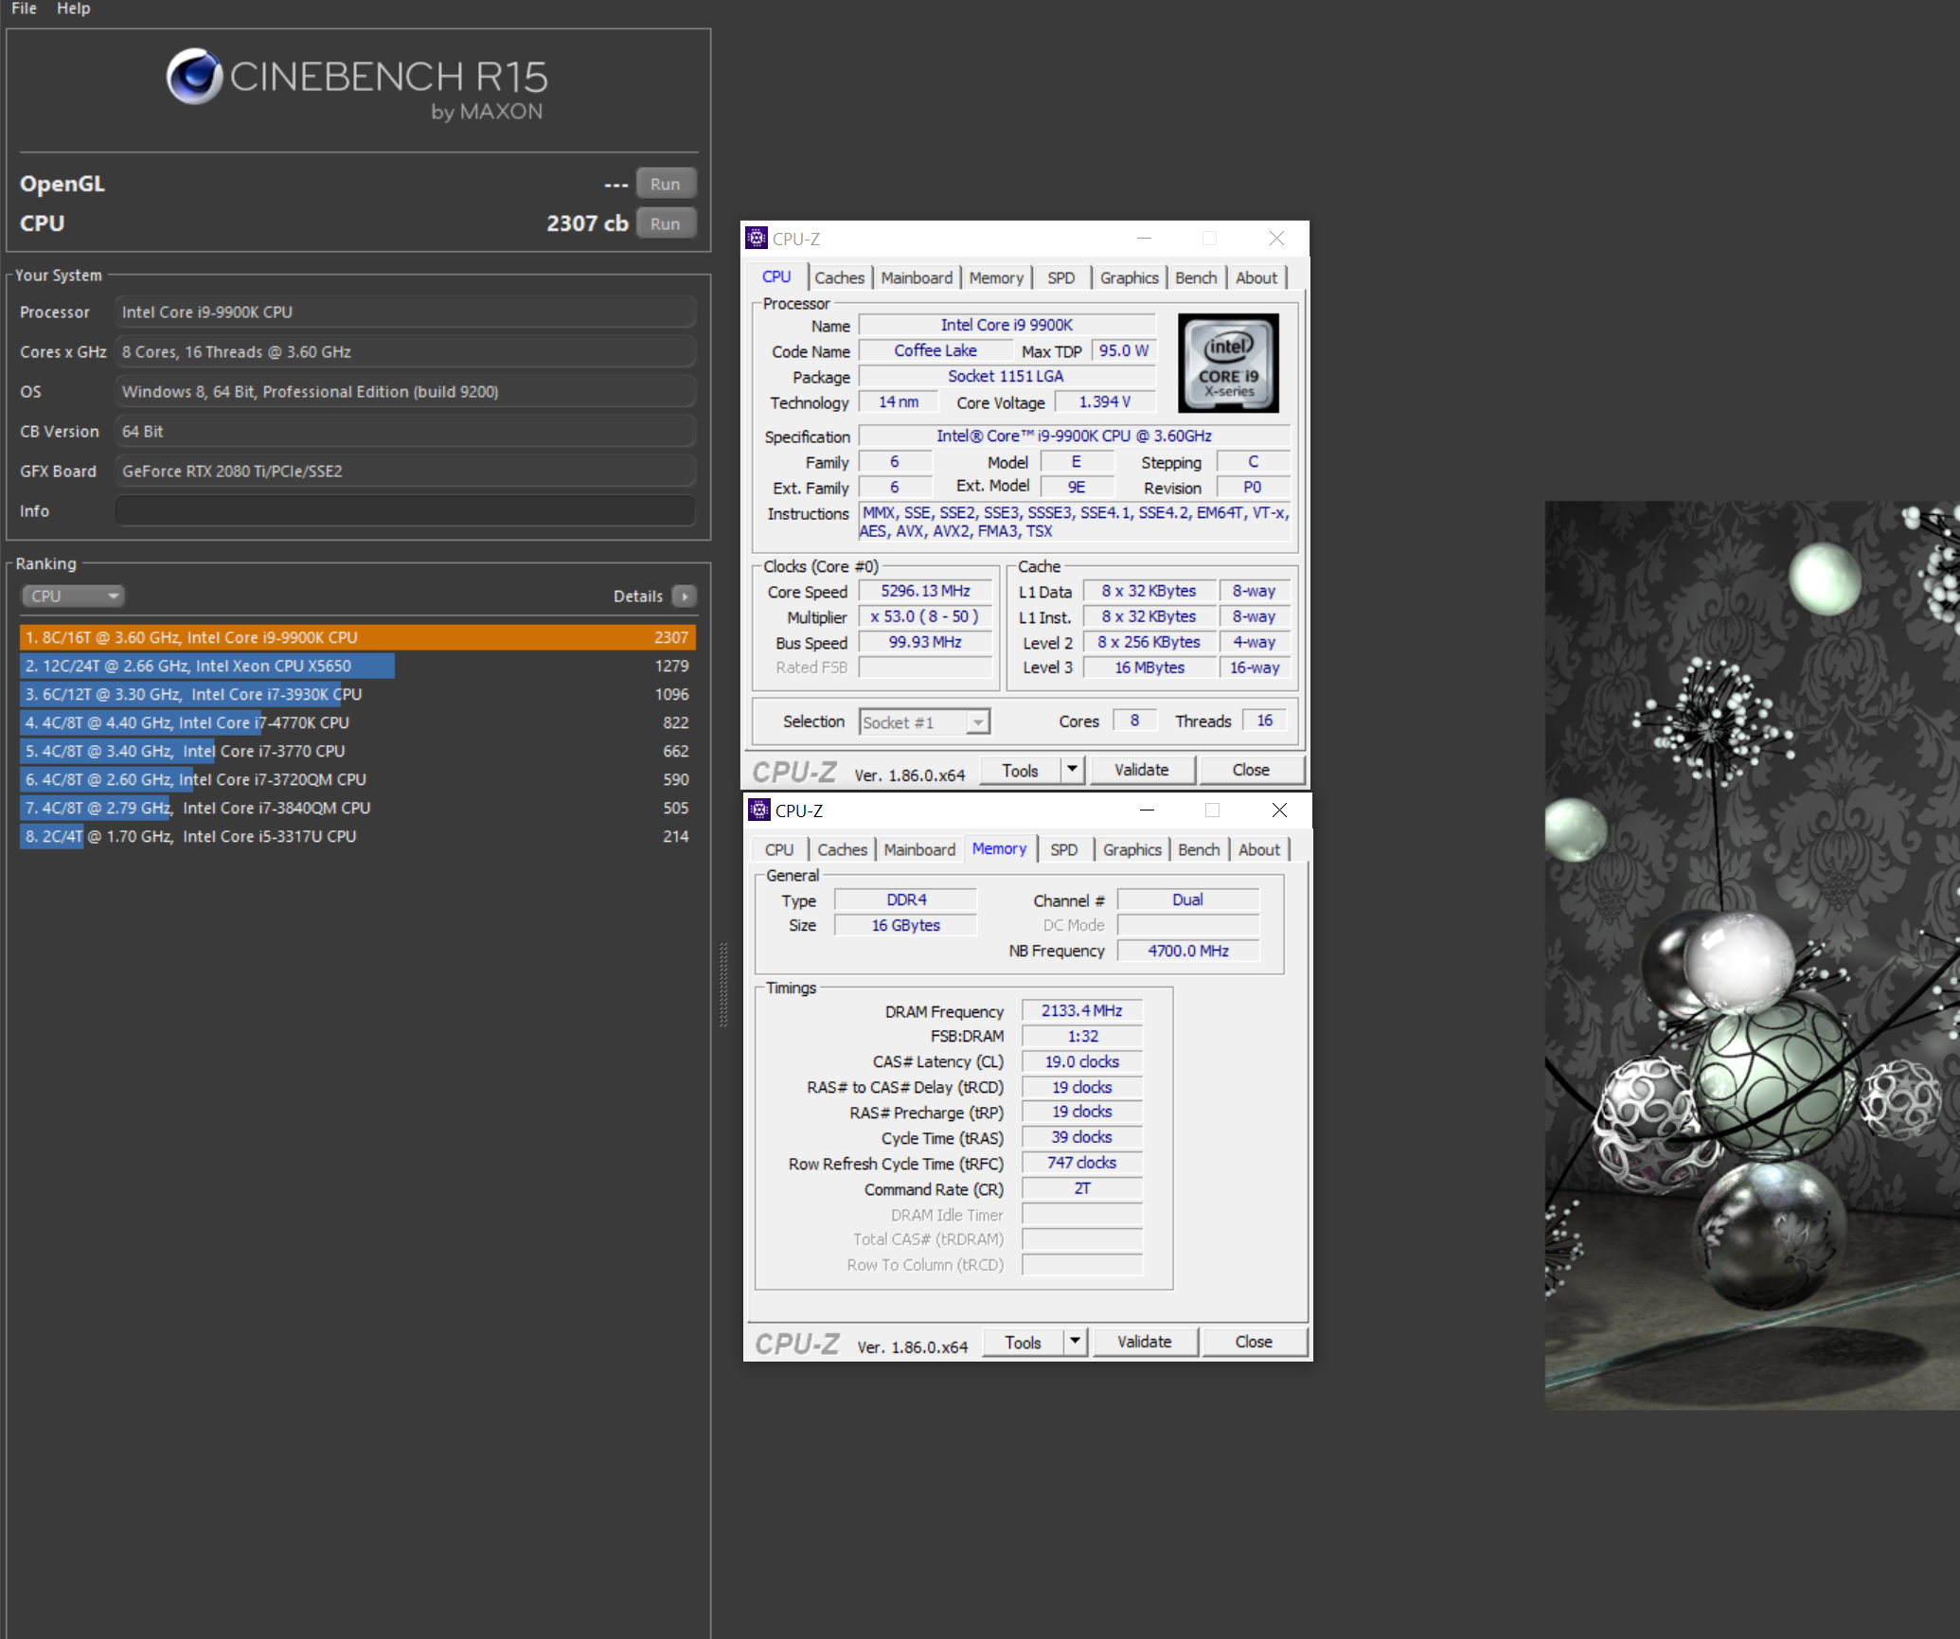
Task: Select ranking row Intel Core i7-3930K CPU
Action: pyautogui.click(x=358, y=694)
